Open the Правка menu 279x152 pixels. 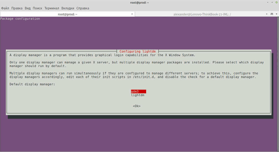point(17,8)
